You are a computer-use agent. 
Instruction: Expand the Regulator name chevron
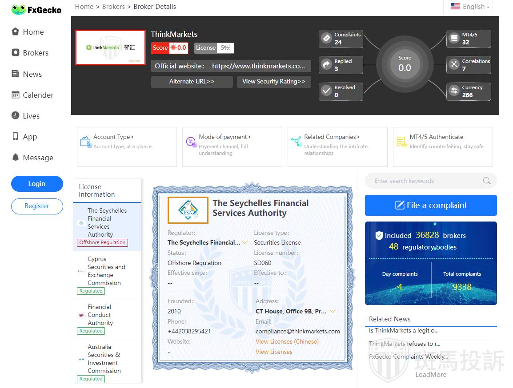point(244,242)
